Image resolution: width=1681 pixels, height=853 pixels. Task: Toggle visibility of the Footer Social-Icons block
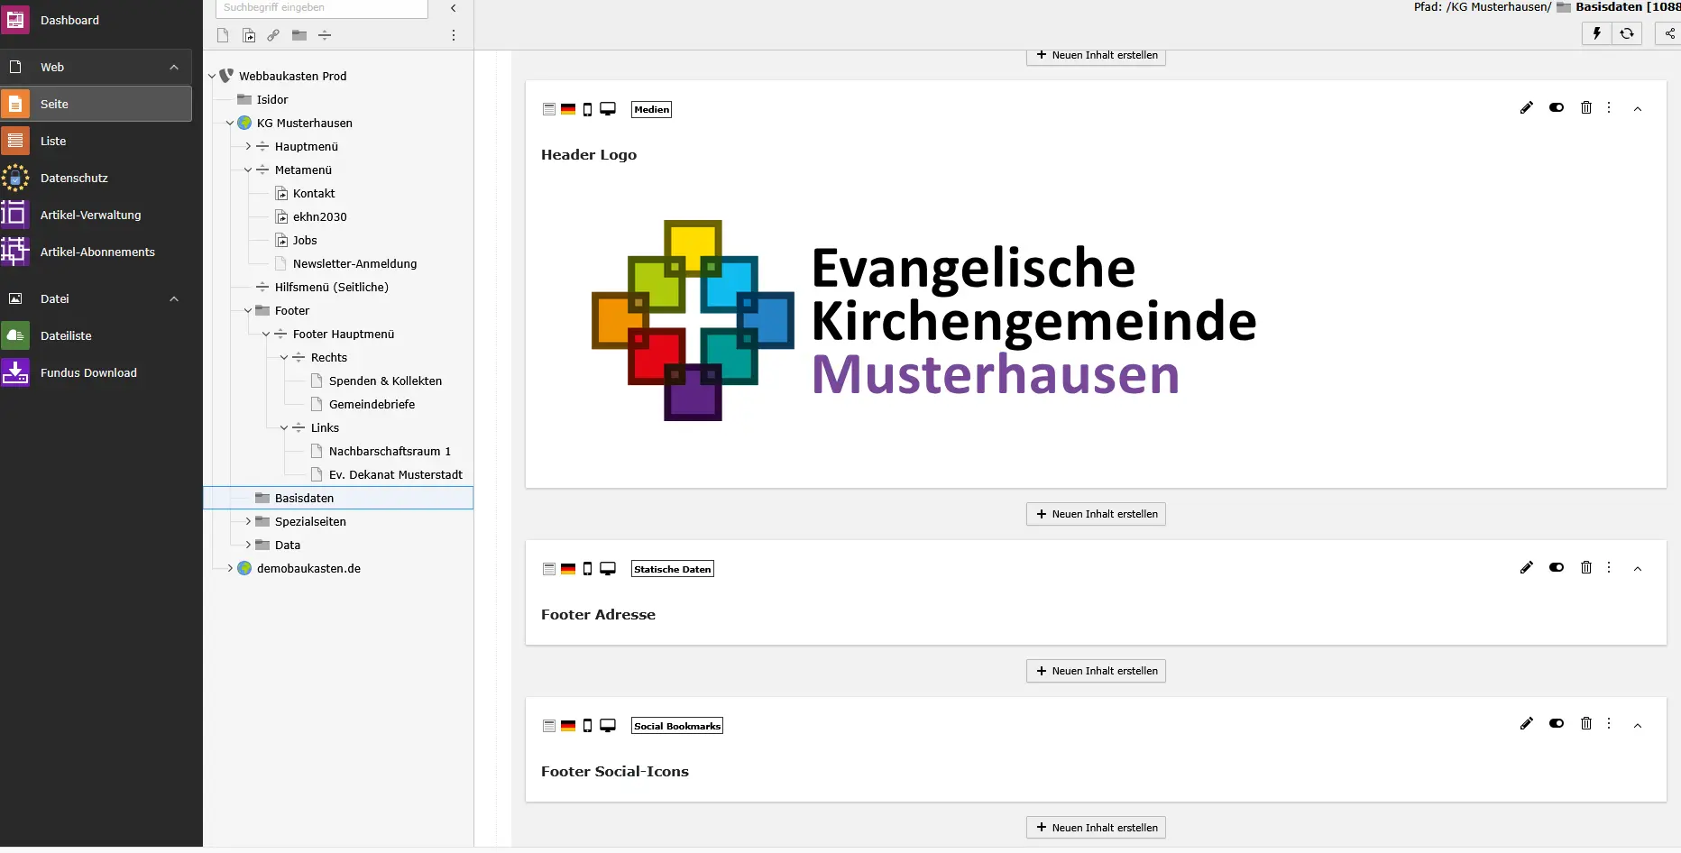point(1557,724)
